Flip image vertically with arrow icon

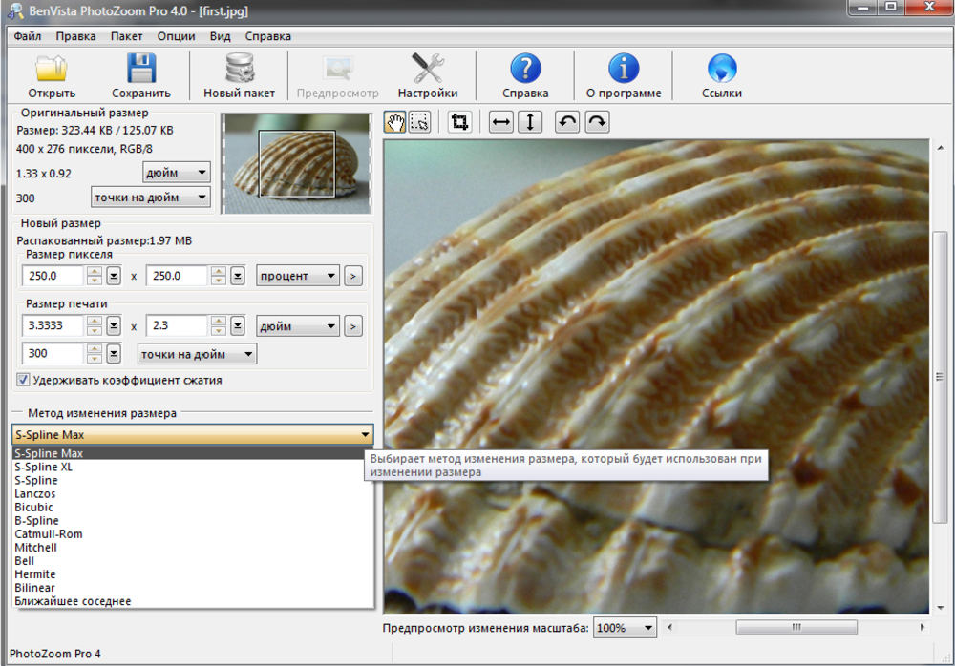click(x=530, y=122)
